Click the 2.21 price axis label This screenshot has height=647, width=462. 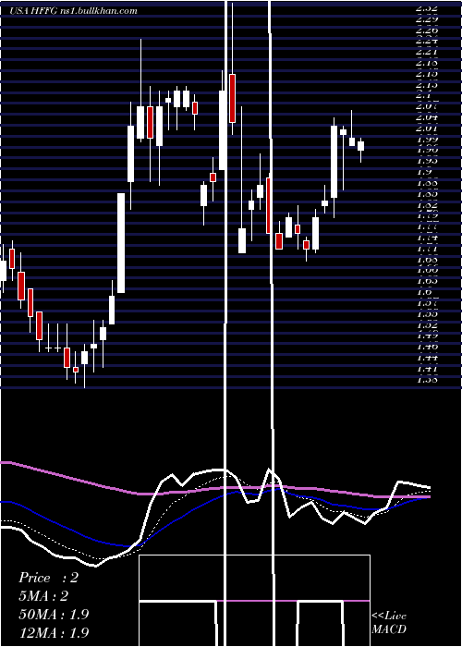tap(428, 52)
